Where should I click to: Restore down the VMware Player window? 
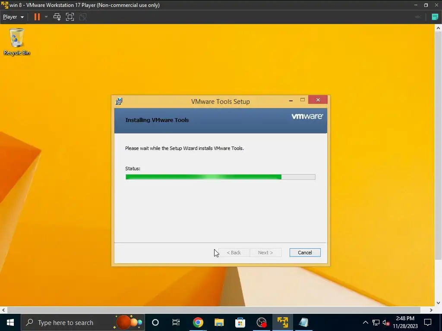pos(426,5)
